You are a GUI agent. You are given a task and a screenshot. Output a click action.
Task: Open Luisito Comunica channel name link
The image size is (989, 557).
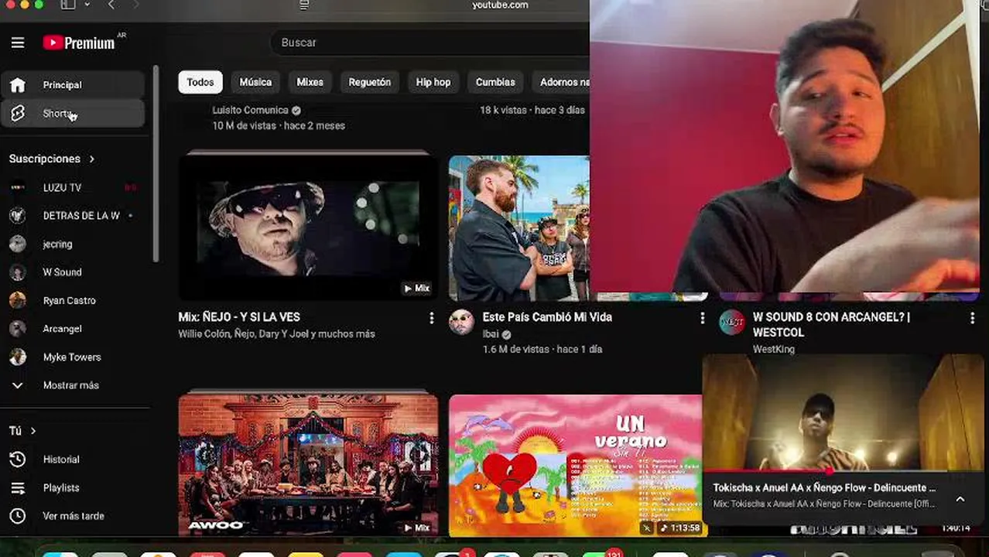(250, 111)
